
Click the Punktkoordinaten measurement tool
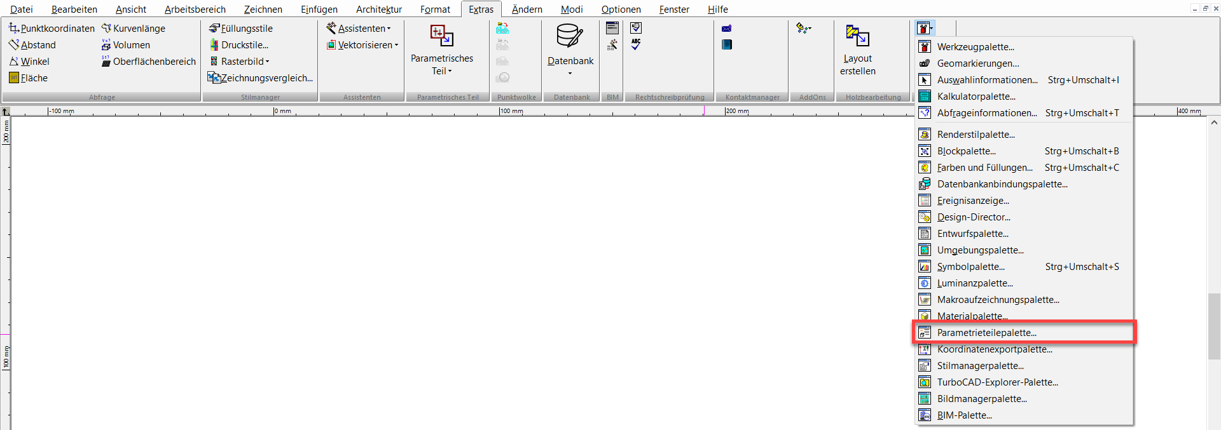52,29
